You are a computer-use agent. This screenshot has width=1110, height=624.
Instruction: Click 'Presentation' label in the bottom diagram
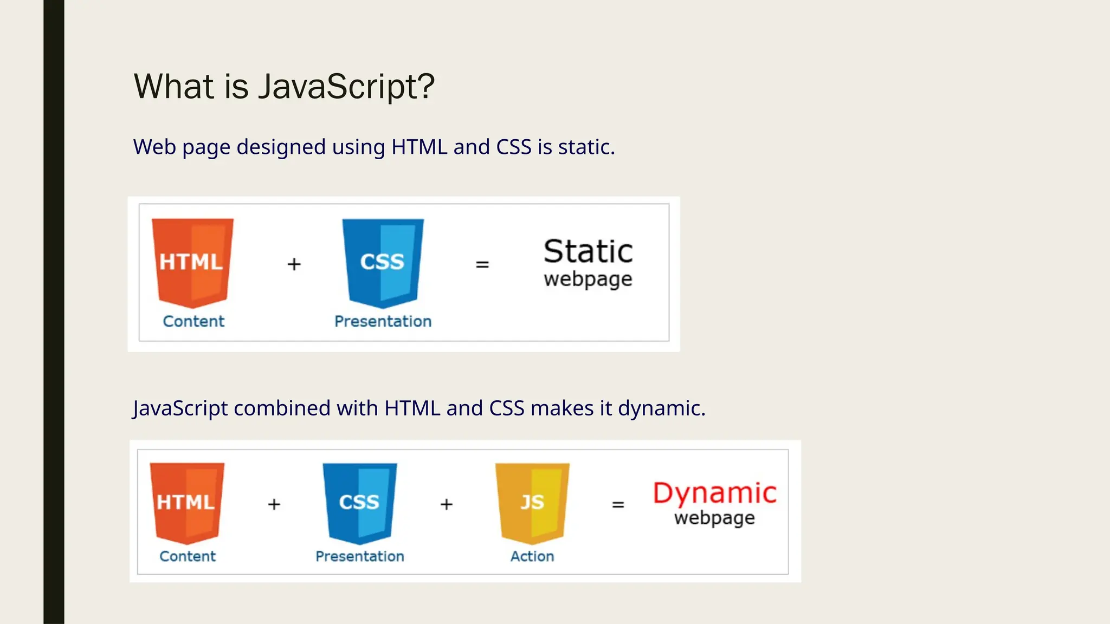point(359,556)
